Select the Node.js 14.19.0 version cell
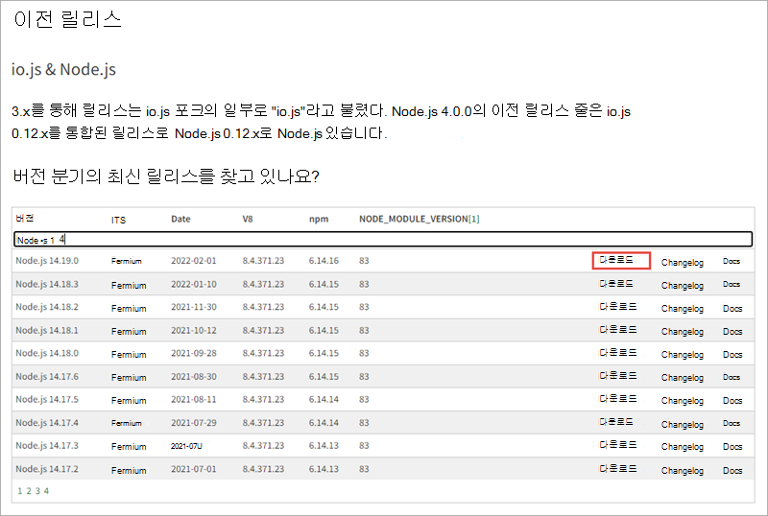768x516 pixels. (47, 261)
